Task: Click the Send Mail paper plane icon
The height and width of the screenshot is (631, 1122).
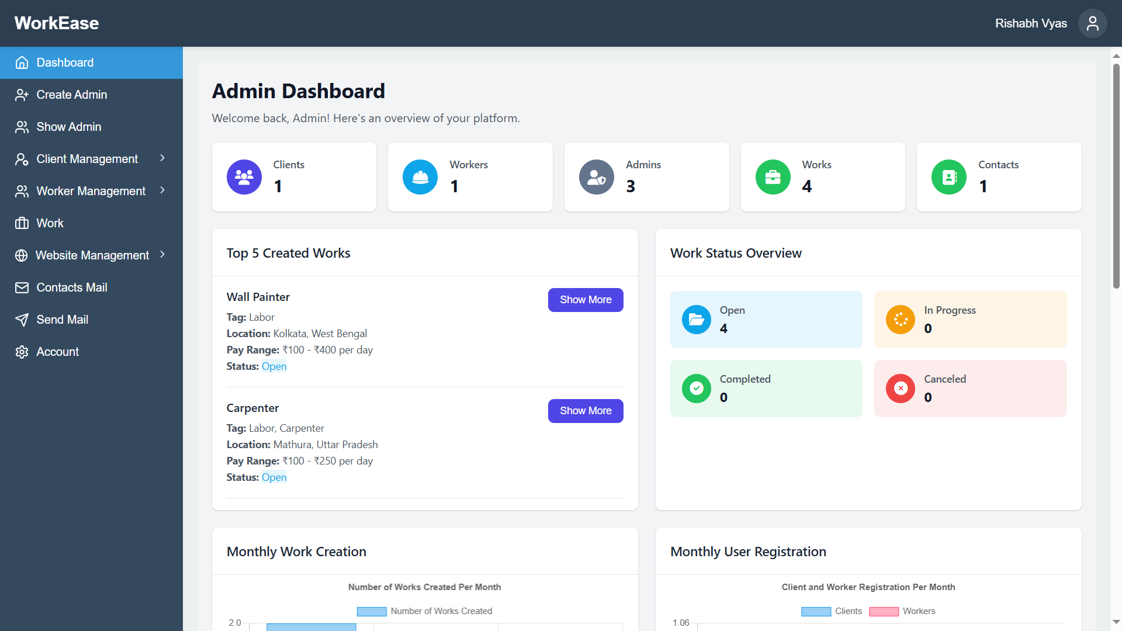Action: (x=22, y=320)
